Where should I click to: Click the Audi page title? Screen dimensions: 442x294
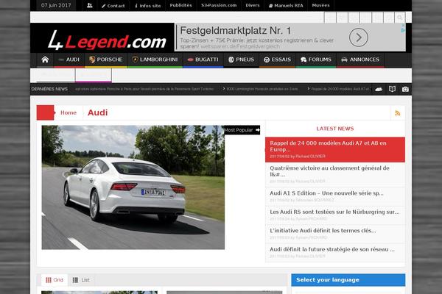(x=97, y=112)
